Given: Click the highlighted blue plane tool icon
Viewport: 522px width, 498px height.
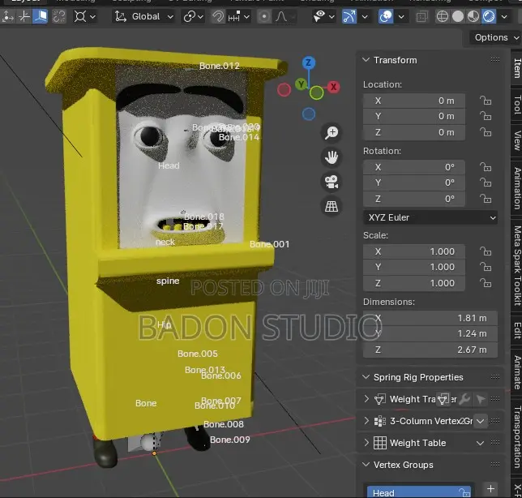Looking at the screenshot, I should [41, 17].
